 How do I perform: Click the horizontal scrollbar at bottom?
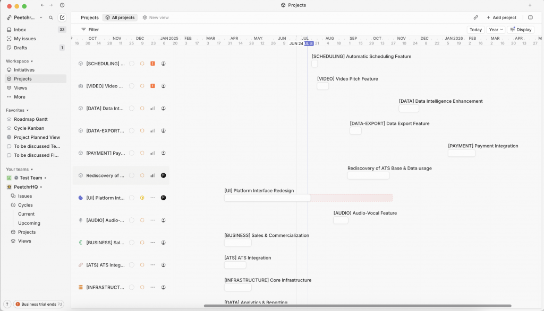coord(357,306)
